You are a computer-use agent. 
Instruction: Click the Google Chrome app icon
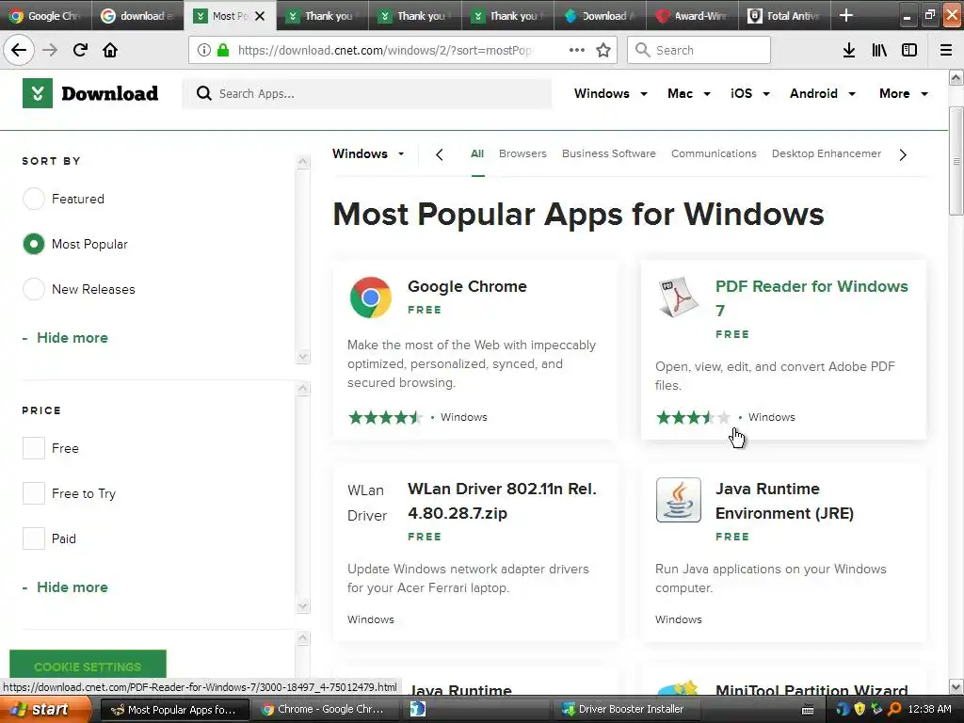[x=371, y=297]
